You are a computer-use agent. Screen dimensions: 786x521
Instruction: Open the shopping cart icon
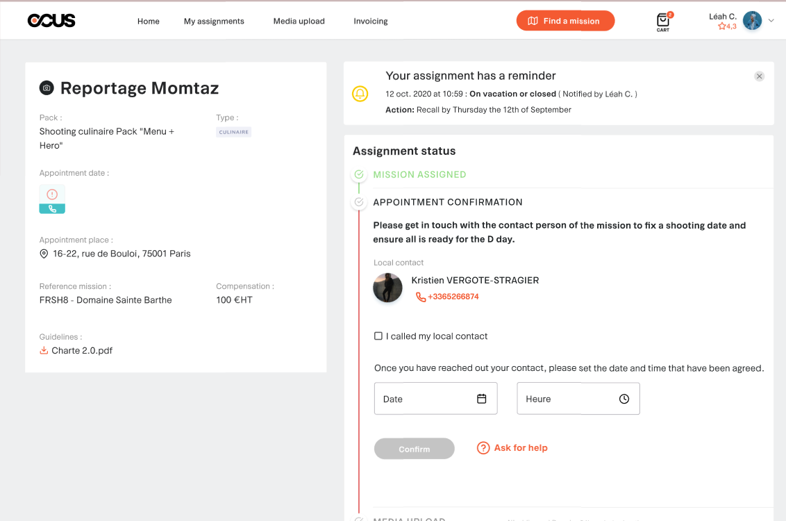(663, 22)
